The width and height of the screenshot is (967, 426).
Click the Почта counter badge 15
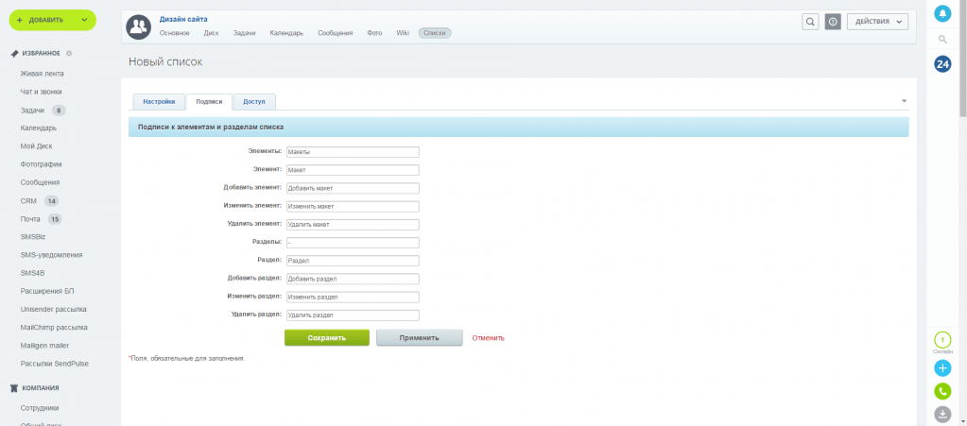pos(55,219)
